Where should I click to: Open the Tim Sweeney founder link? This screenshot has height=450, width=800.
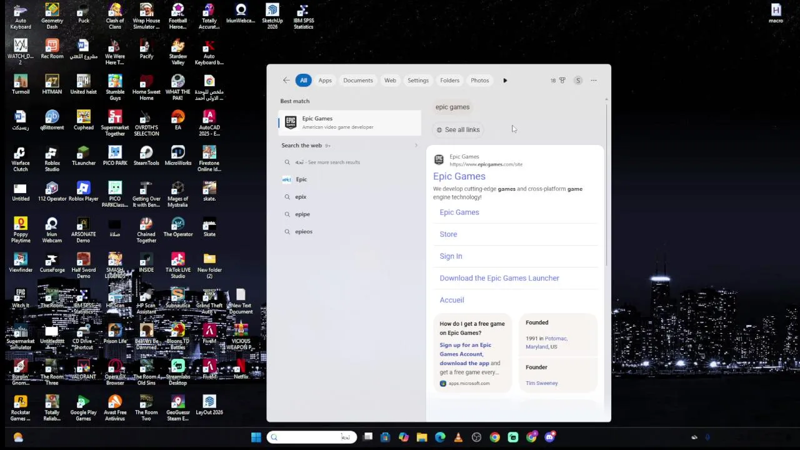click(542, 383)
